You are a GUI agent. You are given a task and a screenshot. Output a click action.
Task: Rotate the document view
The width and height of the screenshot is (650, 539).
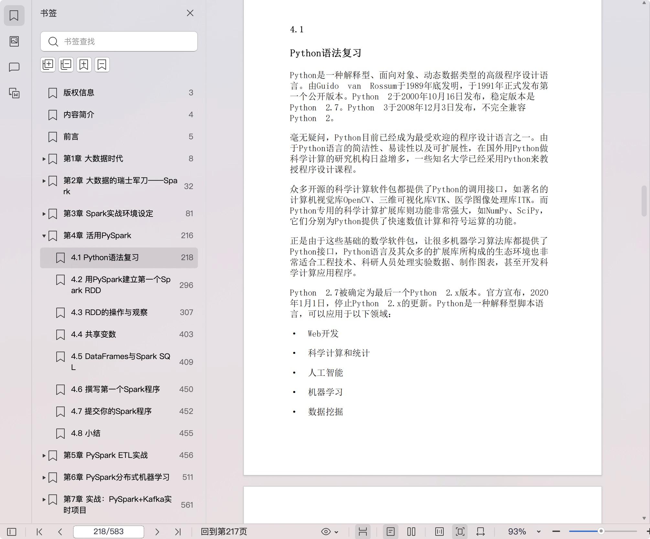coord(481,532)
